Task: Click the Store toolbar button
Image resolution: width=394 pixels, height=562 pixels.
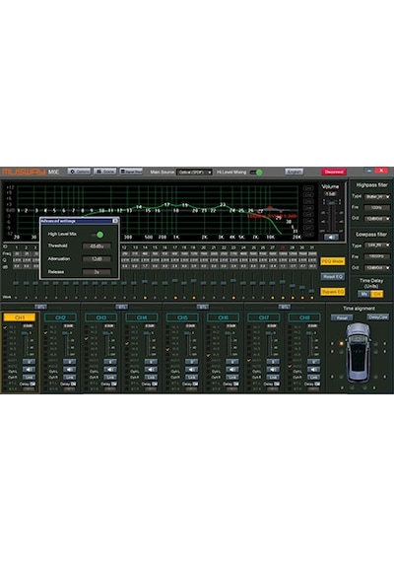Action: tap(105, 172)
